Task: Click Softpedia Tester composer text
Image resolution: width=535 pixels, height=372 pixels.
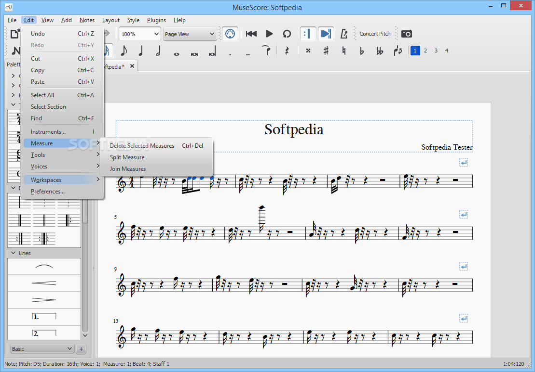Action: (447, 147)
